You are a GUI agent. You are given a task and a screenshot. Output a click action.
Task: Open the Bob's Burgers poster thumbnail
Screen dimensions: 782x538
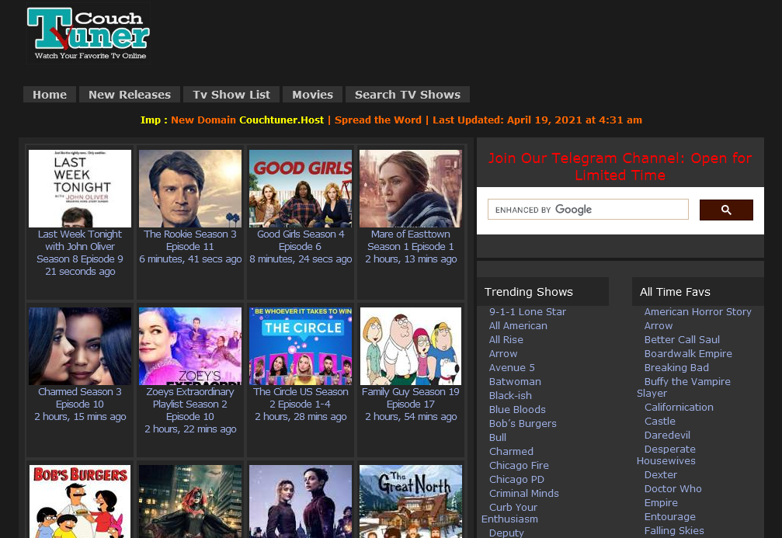point(80,501)
